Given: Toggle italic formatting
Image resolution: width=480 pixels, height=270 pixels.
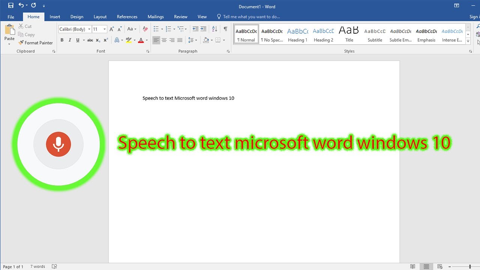Looking at the screenshot, I should (x=70, y=40).
